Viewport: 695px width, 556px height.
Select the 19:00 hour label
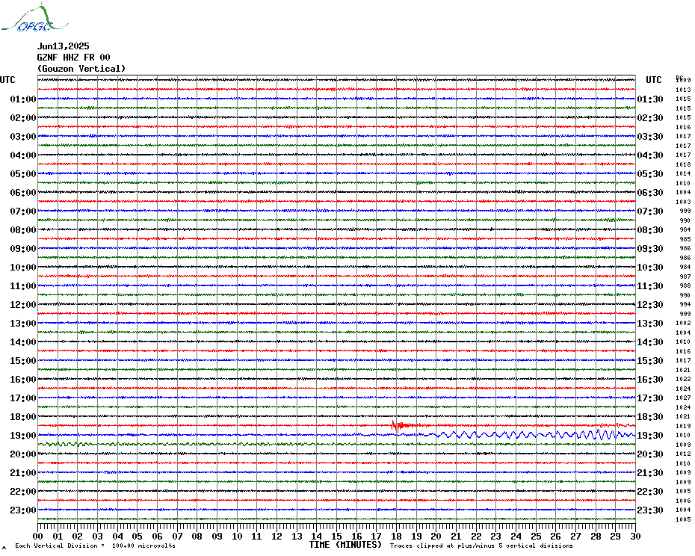click(x=23, y=436)
